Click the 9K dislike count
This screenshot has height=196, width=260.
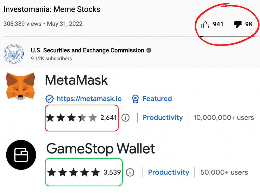[x=249, y=24]
